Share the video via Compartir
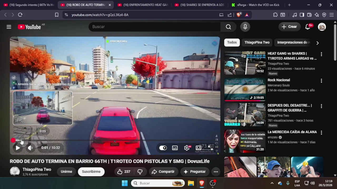Viewport: 337px width, 189px height. click(x=163, y=172)
